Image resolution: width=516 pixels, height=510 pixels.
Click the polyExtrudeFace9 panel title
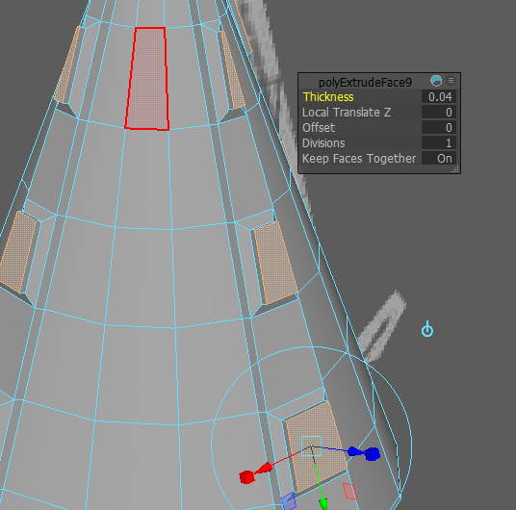365,82
